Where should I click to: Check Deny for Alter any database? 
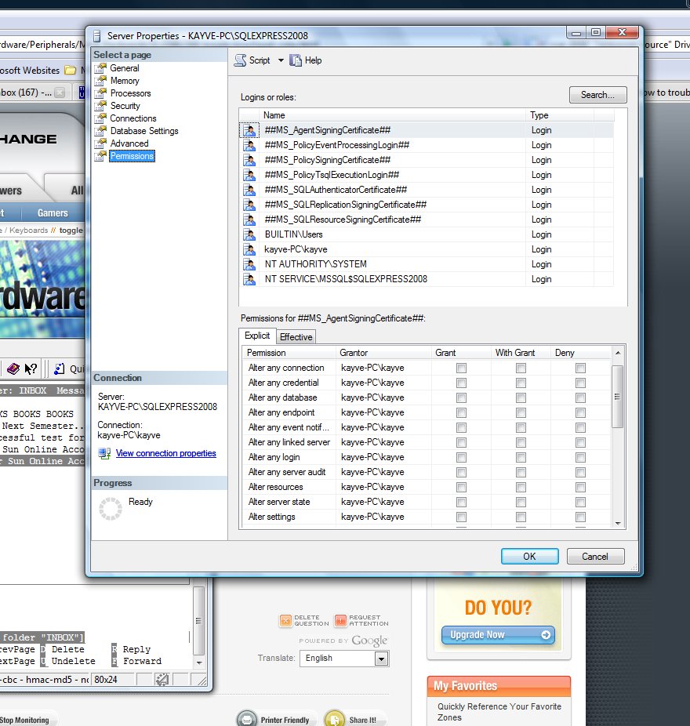coord(580,397)
